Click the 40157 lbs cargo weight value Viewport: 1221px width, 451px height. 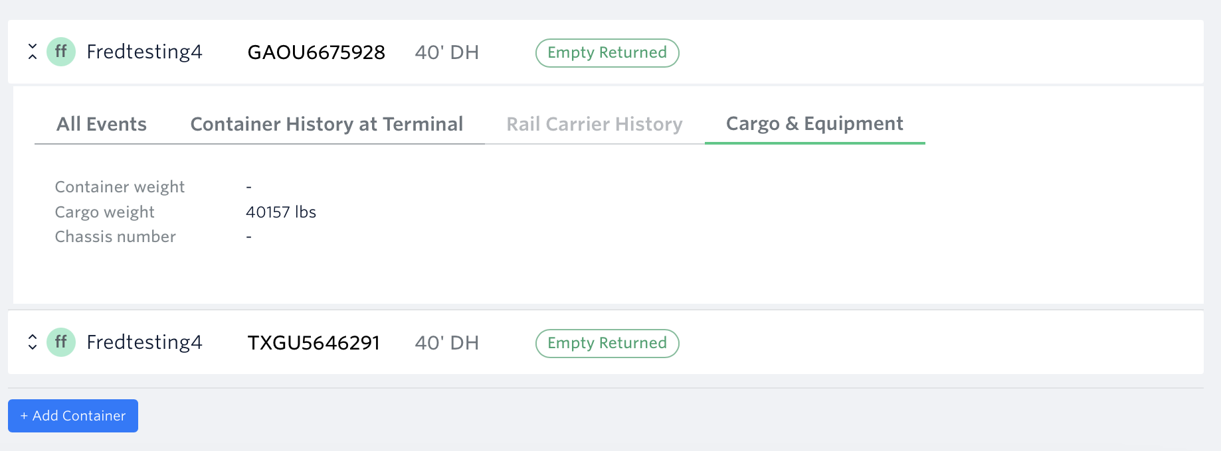281,212
